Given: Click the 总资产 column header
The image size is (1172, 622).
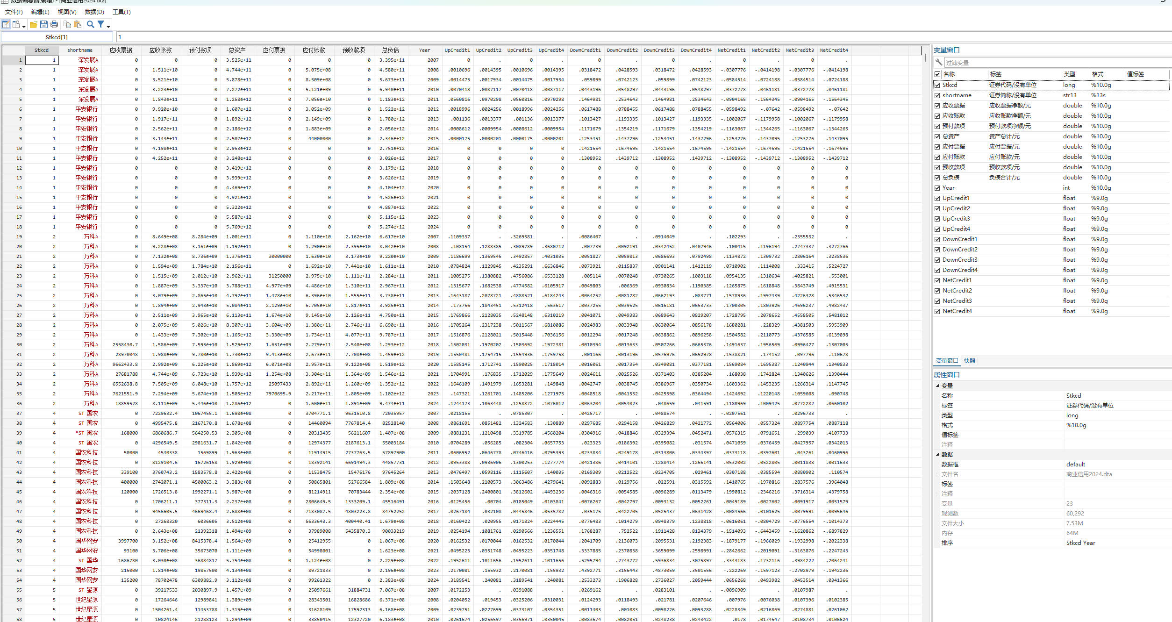Looking at the screenshot, I should (237, 50).
